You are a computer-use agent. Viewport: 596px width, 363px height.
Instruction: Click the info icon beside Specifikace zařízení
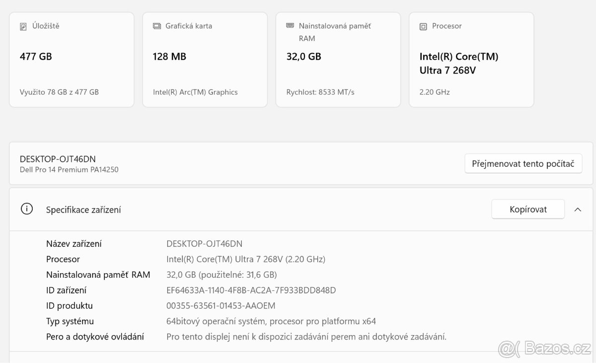point(26,209)
